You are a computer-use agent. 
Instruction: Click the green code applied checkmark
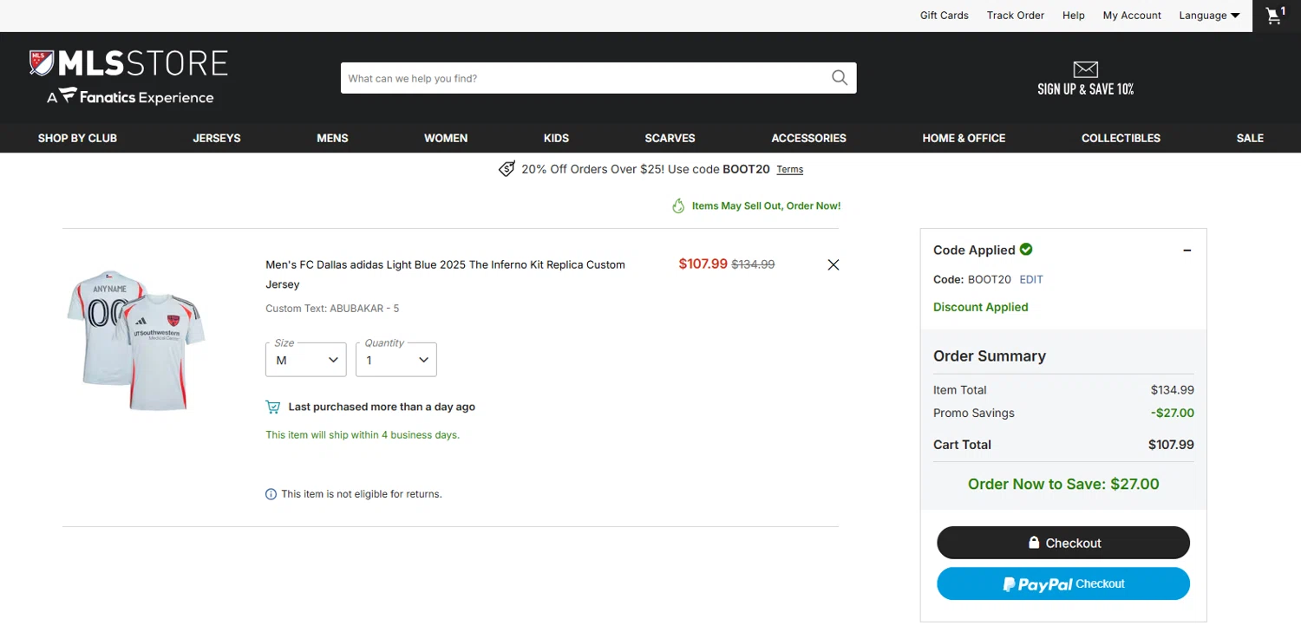1026,250
